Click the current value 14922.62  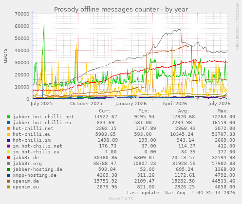(x=106, y=117)
